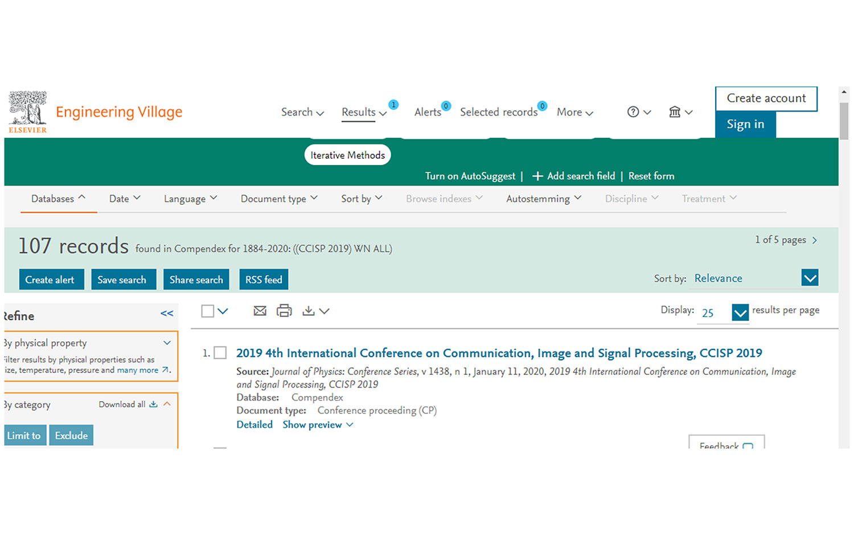Open the help question mark icon
This screenshot has width=854, height=549.
(x=633, y=112)
